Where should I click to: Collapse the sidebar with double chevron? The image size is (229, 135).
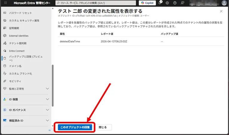tap(50, 130)
